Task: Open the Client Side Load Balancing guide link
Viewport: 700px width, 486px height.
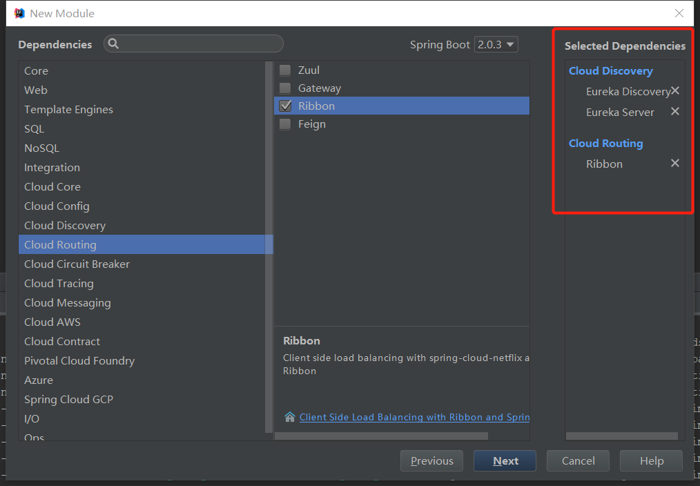Action: pos(414,417)
